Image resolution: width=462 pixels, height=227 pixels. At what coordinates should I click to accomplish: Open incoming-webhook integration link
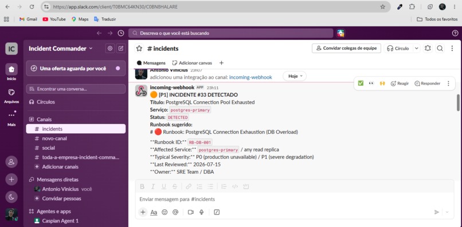click(250, 77)
